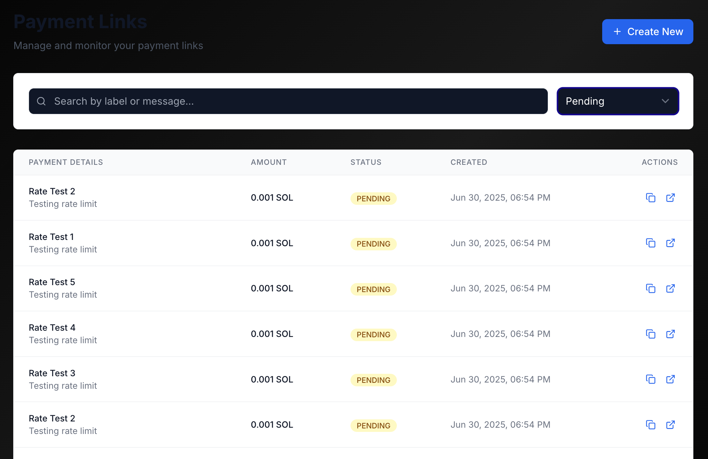Open Rate Test 1 link in new tab

(670, 243)
